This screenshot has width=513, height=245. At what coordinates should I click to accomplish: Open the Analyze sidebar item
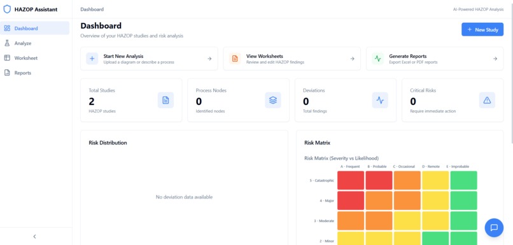point(34,43)
